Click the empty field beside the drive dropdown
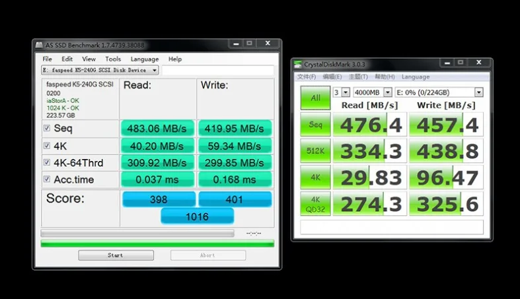 (x=217, y=70)
